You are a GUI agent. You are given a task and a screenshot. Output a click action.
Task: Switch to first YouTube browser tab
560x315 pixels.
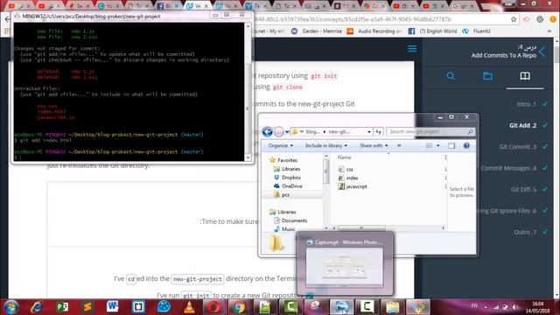coord(19,6)
